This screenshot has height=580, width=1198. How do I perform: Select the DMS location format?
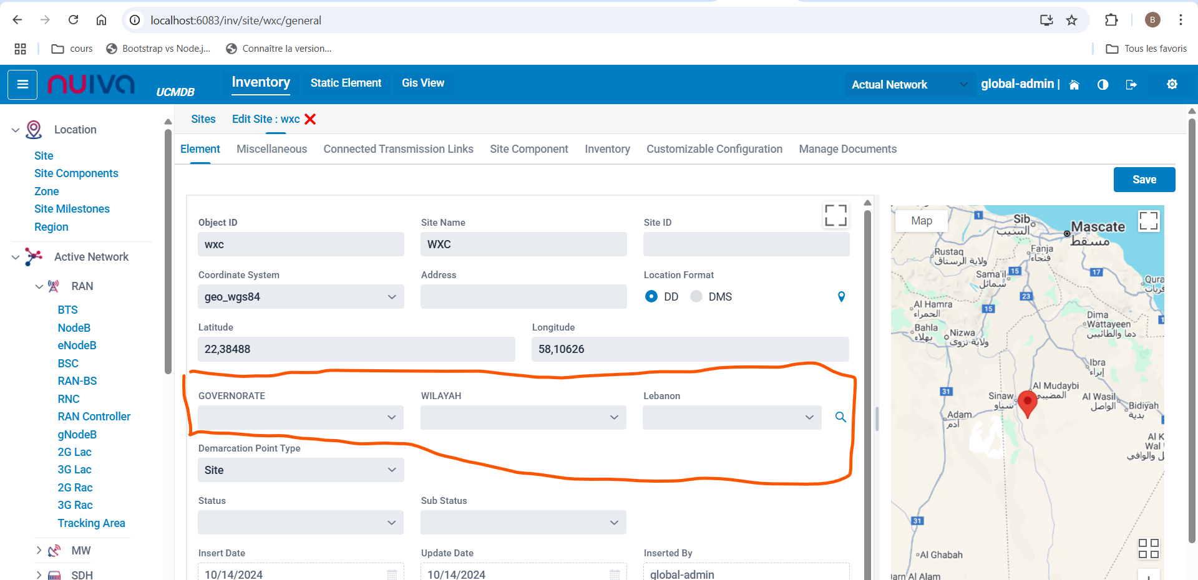tap(696, 297)
